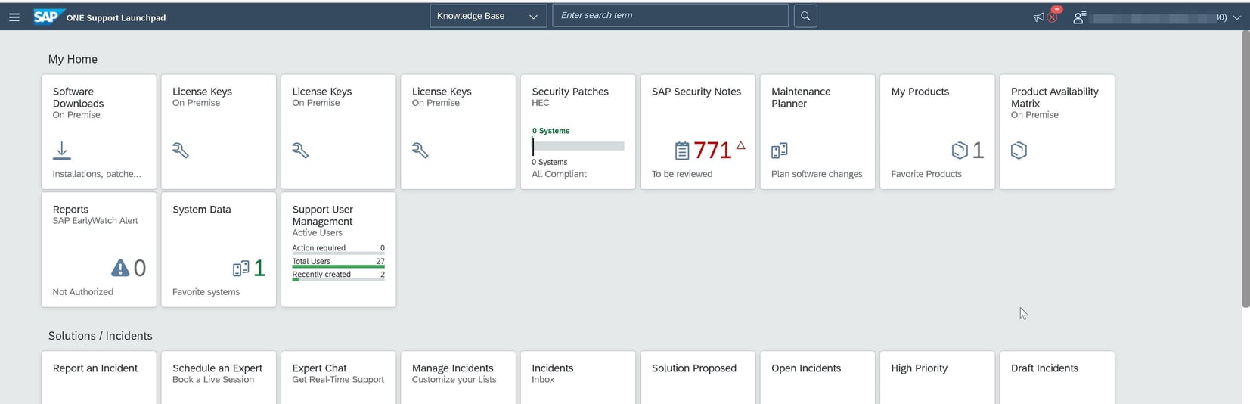Click the Enter search term field
1250x404 pixels.
pos(670,16)
